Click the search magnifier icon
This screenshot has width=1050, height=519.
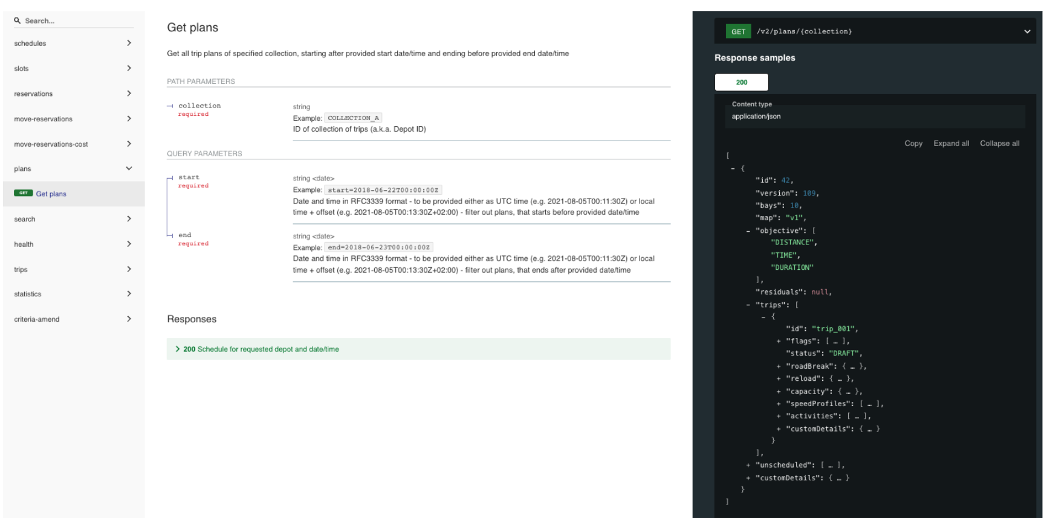coord(18,21)
